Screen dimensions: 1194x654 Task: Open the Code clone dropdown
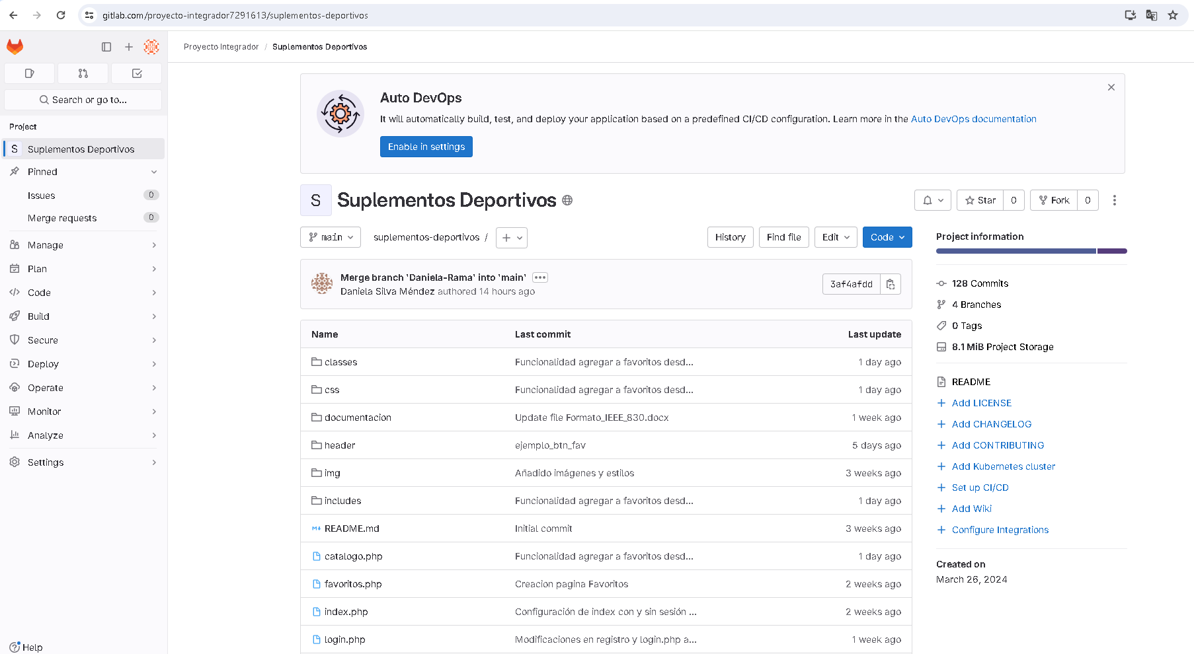click(x=887, y=237)
